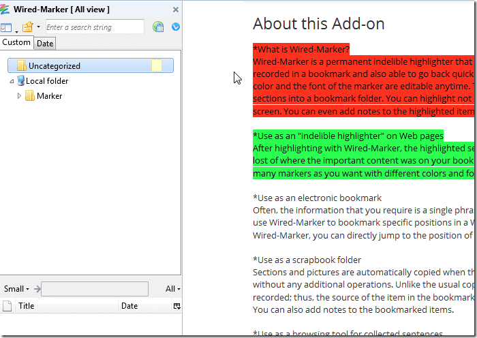Click '*Use as an electronic bookmark' line
The image size is (477, 338).
[317, 198]
